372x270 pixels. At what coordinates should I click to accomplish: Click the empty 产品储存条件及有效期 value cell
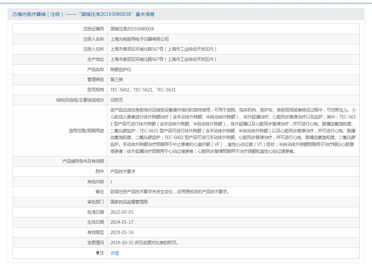point(233,161)
